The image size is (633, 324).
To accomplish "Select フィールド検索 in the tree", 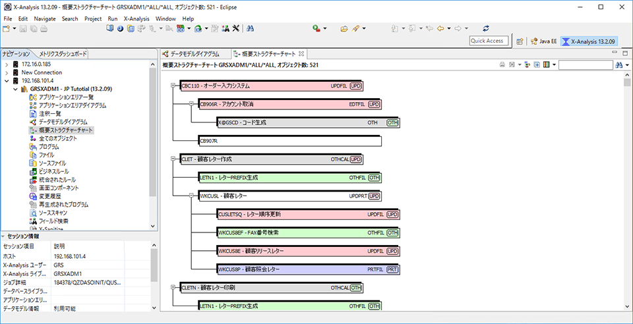I will coord(49,221).
